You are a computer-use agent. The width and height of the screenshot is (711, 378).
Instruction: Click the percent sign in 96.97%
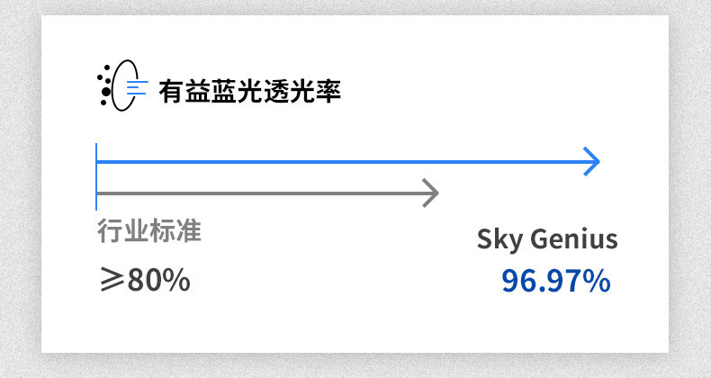[596, 281]
